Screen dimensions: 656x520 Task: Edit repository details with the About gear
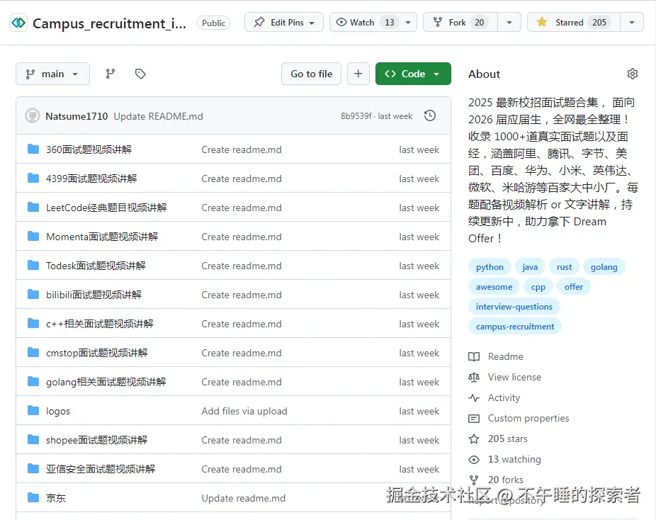(x=633, y=73)
